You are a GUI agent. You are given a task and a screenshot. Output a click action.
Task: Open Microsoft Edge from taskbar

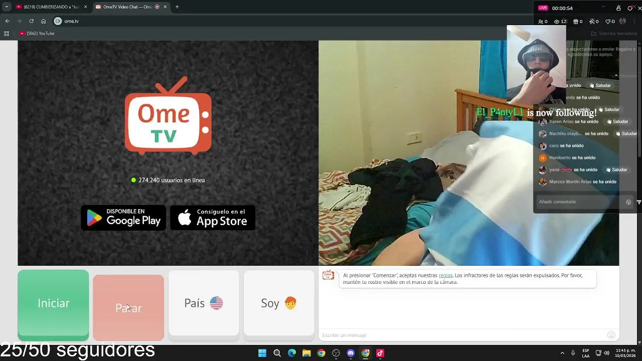tap(292, 353)
